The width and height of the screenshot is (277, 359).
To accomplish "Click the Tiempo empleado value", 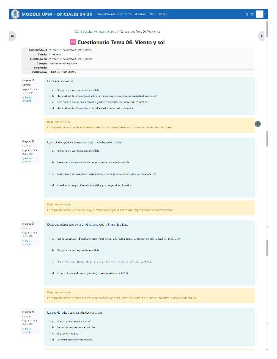I will (x=63, y=64).
